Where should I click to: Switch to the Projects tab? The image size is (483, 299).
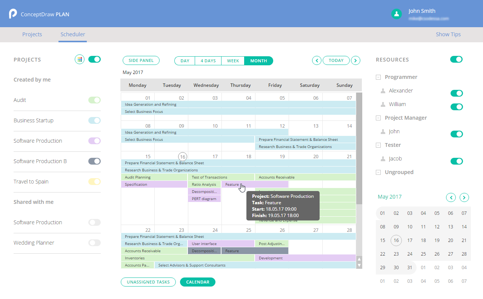tap(32, 34)
